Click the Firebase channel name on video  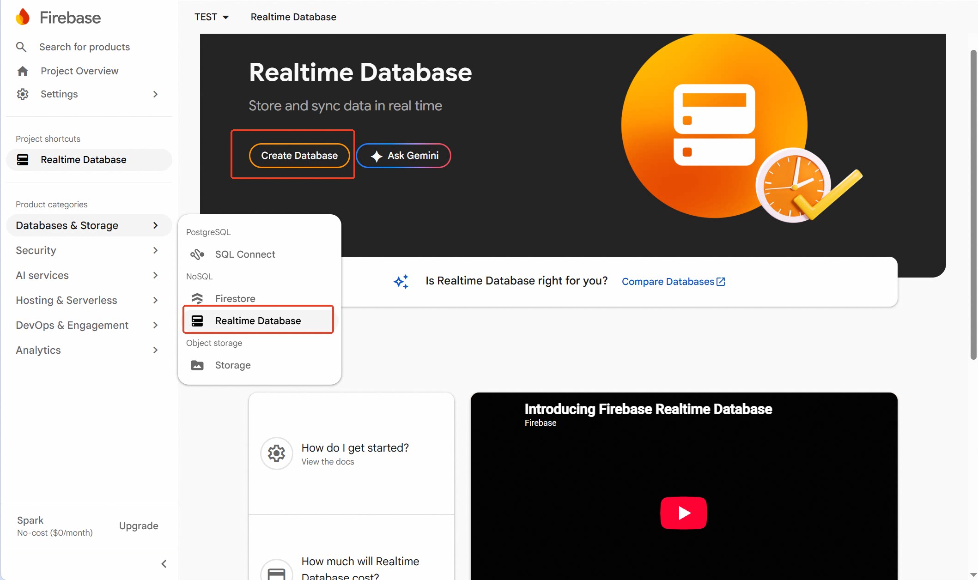tap(541, 423)
